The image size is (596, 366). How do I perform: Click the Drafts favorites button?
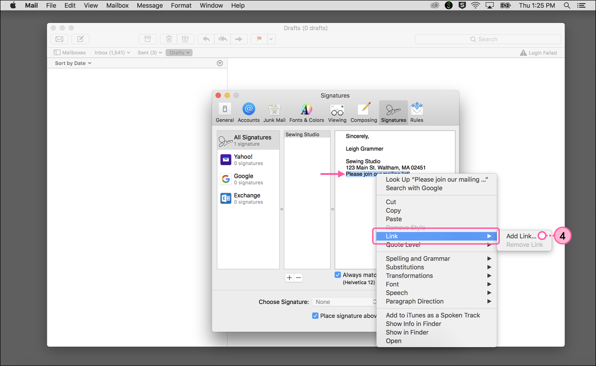click(x=179, y=53)
